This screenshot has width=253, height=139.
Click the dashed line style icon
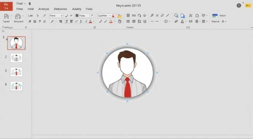[152, 21]
